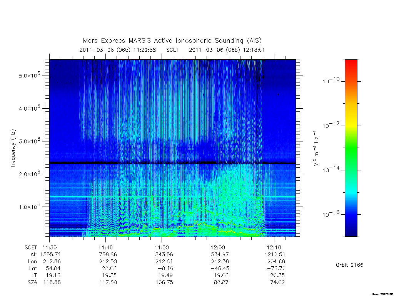This screenshot has width=394, height=296.
Task: Click the SZA row label
Action: click(x=32, y=283)
